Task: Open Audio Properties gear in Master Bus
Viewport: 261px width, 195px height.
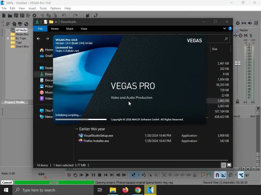Action: point(238,23)
